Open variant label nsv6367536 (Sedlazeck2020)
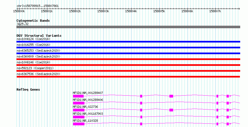 pos(38,74)
